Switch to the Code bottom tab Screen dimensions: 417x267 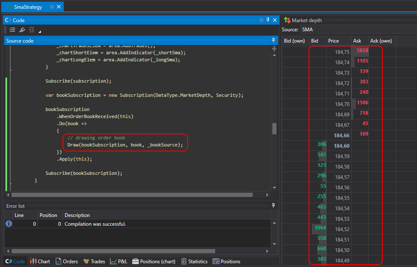point(15,262)
